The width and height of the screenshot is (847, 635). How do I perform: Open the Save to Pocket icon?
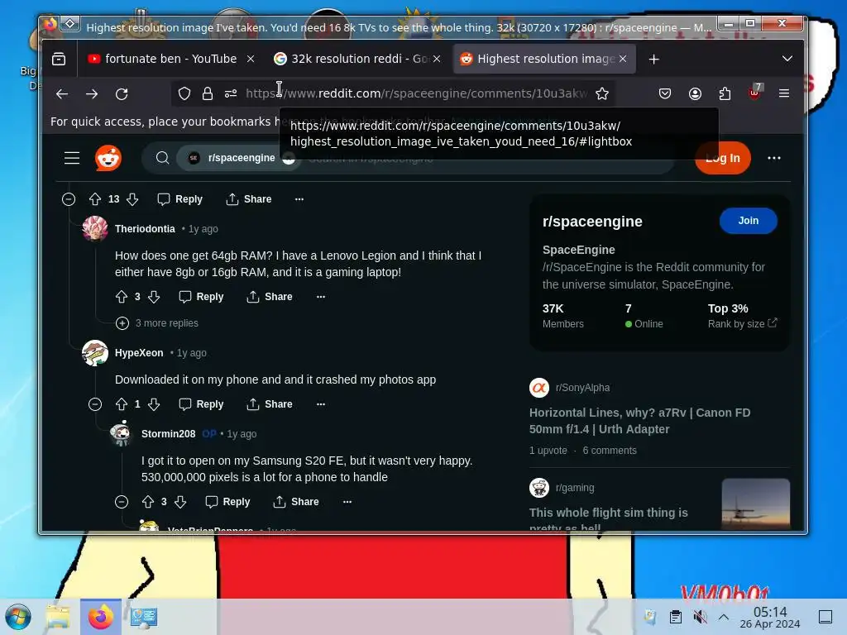(x=665, y=94)
